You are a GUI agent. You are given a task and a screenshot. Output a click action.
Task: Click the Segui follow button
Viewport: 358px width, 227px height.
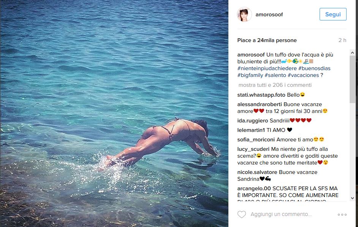pyautogui.click(x=333, y=14)
